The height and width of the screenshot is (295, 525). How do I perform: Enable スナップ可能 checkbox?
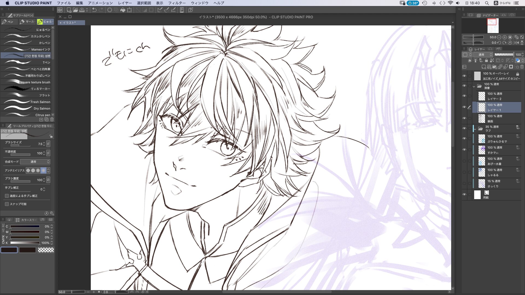click(x=7, y=204)
